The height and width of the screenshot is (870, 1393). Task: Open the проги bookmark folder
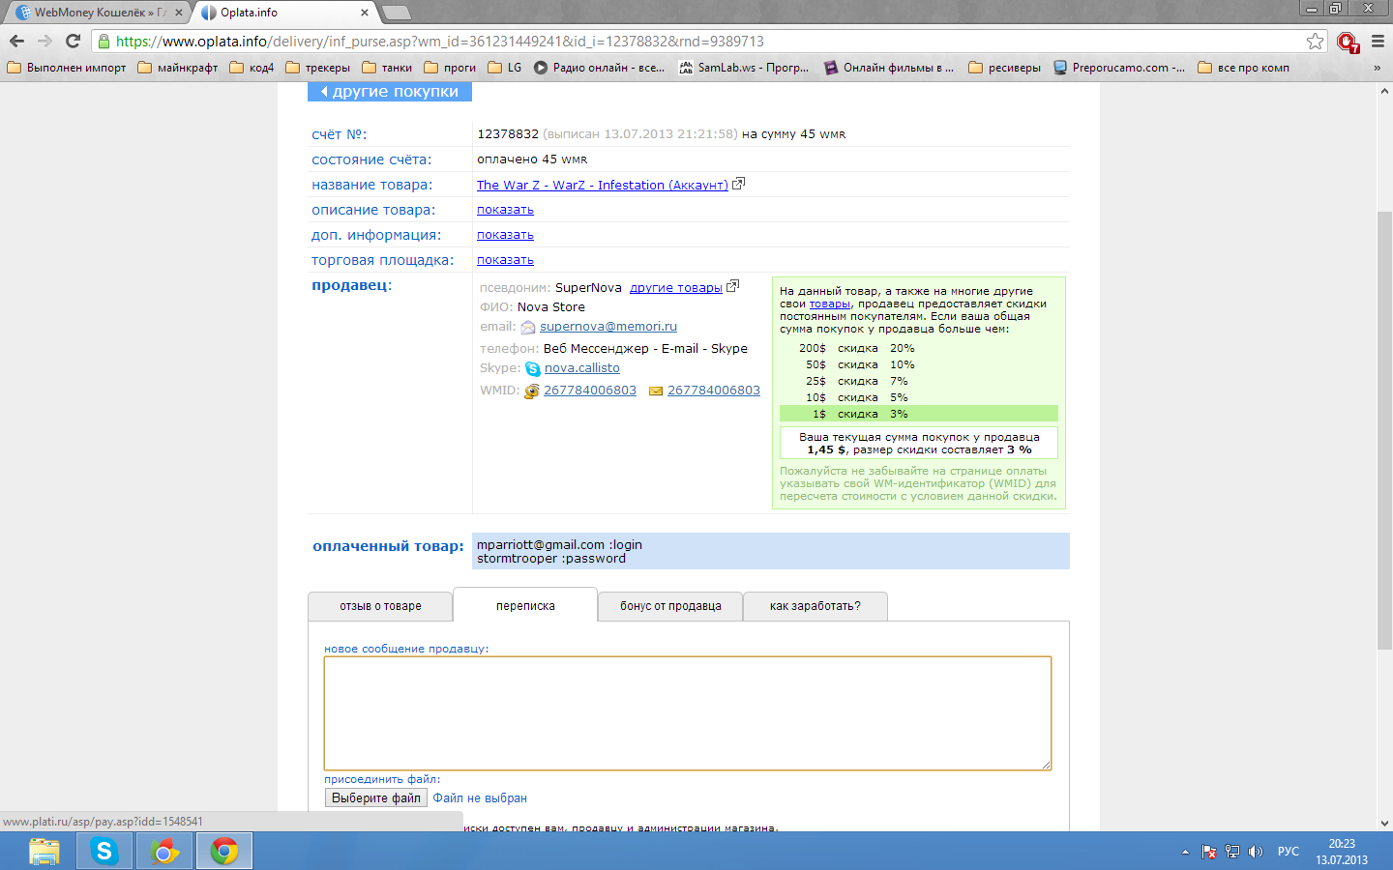click(450, 68)
